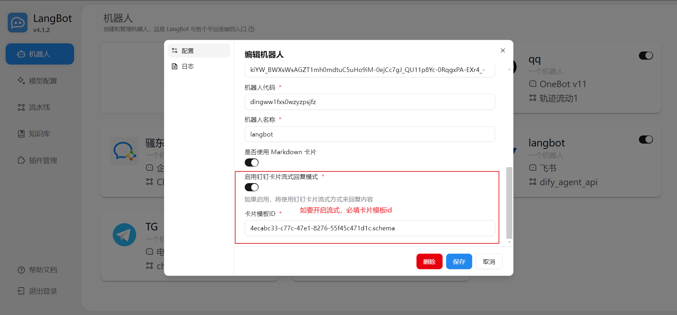Toggle the langbot Feishu bot switch
Viewport: 677px width, 315px height.
click(x=646, y=140)
